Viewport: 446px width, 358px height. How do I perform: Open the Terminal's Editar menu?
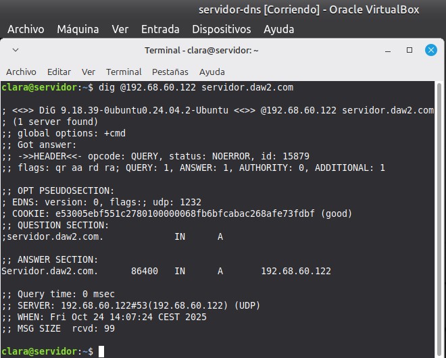point(59,72)
